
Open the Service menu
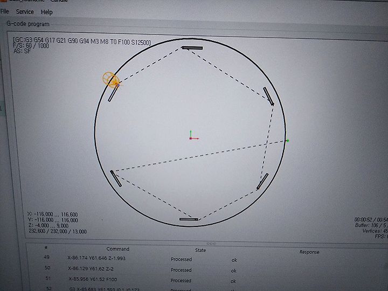tap(25, 12)
